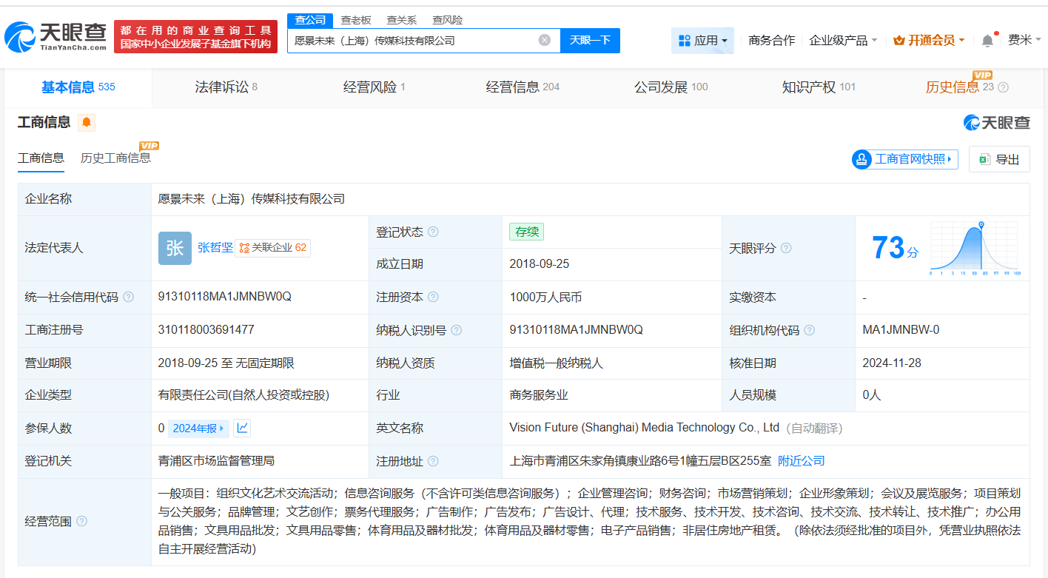Click the VIP badge on 历史信息 tab

pos(983,75)
